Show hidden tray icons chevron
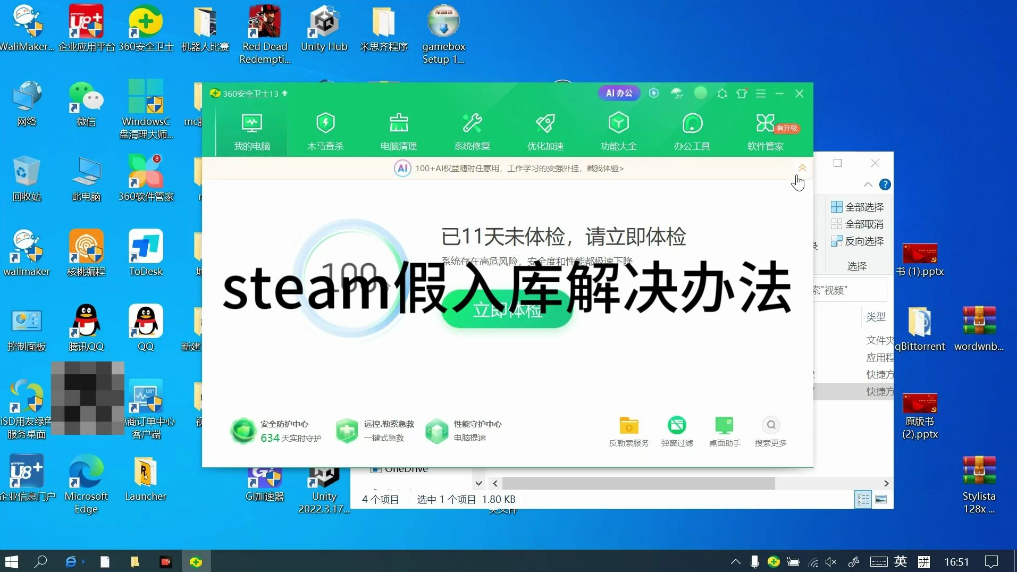Image resolution: width=1017 pixels, height=572 pixels. point(735,561)
